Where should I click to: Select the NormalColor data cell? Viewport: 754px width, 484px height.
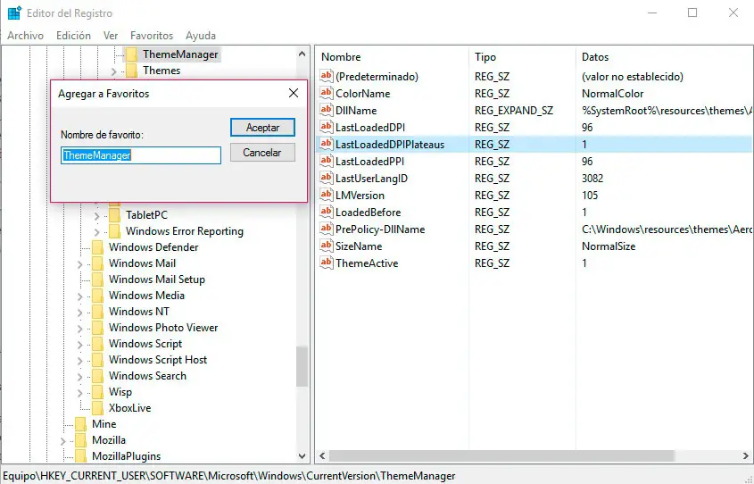(613, 94)
